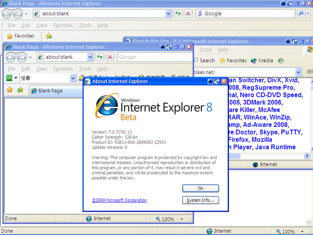Click Internet zone globe in inner status bar

tap(89, 219)
